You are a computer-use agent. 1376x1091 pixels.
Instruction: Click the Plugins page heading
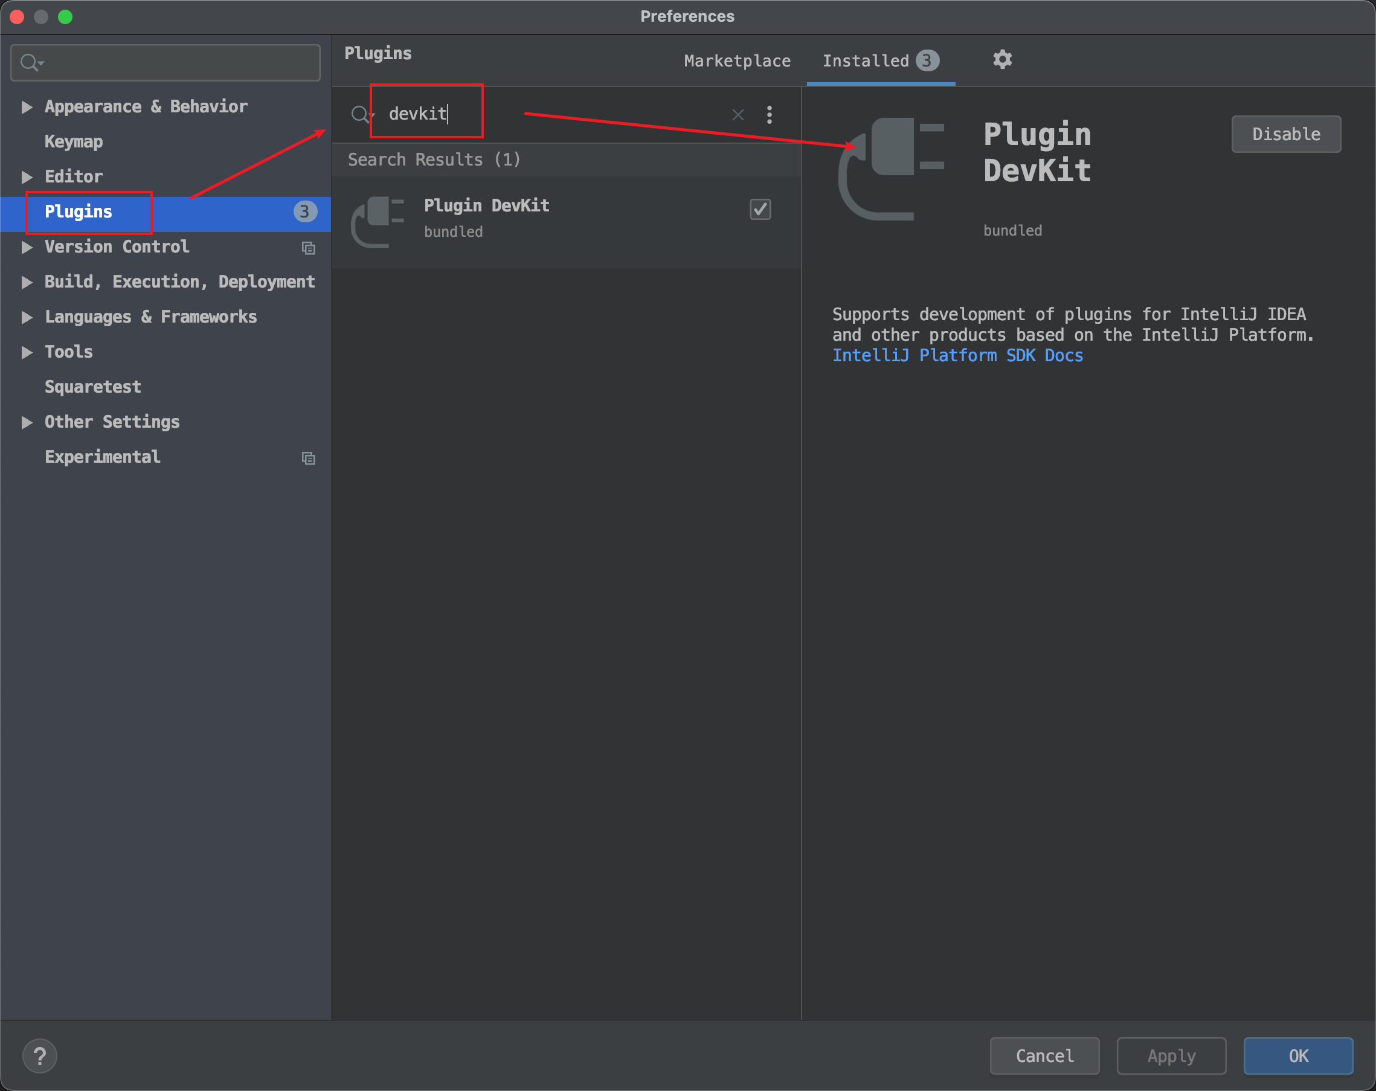378,54
